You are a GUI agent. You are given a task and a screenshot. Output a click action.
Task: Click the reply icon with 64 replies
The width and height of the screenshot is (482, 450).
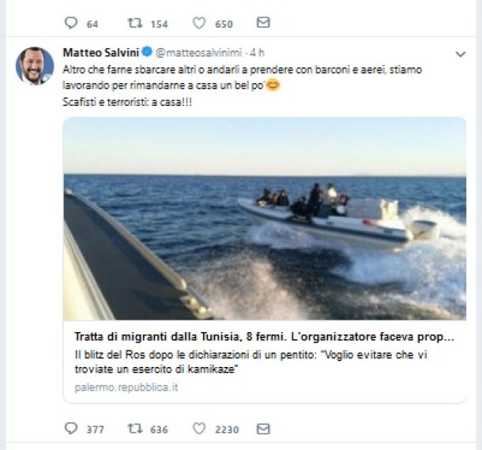70,23
